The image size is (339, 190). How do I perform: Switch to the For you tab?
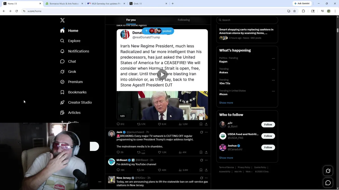tap(131, 20)
